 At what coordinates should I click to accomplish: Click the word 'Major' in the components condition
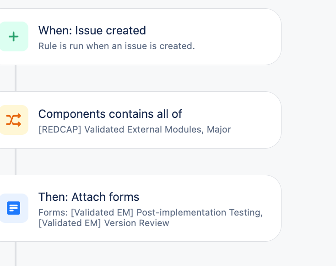[x=219, y=129]
